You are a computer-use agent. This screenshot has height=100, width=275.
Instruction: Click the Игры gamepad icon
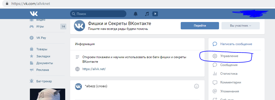(32, 26)
